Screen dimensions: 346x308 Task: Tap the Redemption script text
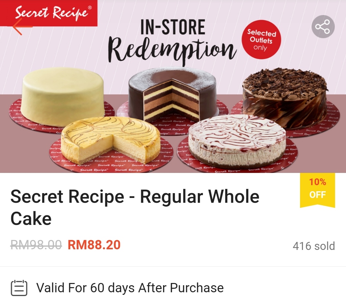[x=173, y=50]
